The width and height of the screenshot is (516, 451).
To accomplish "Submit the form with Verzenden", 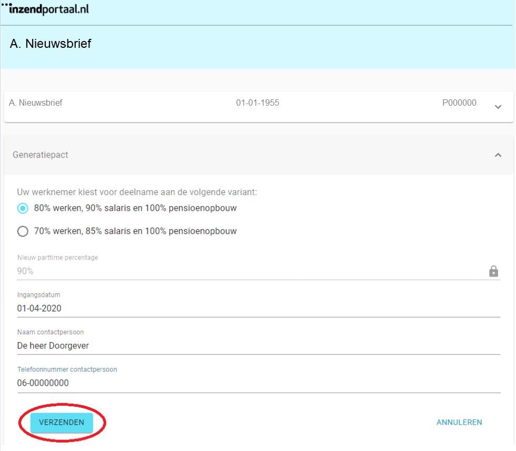I will (x=62, y=423).
